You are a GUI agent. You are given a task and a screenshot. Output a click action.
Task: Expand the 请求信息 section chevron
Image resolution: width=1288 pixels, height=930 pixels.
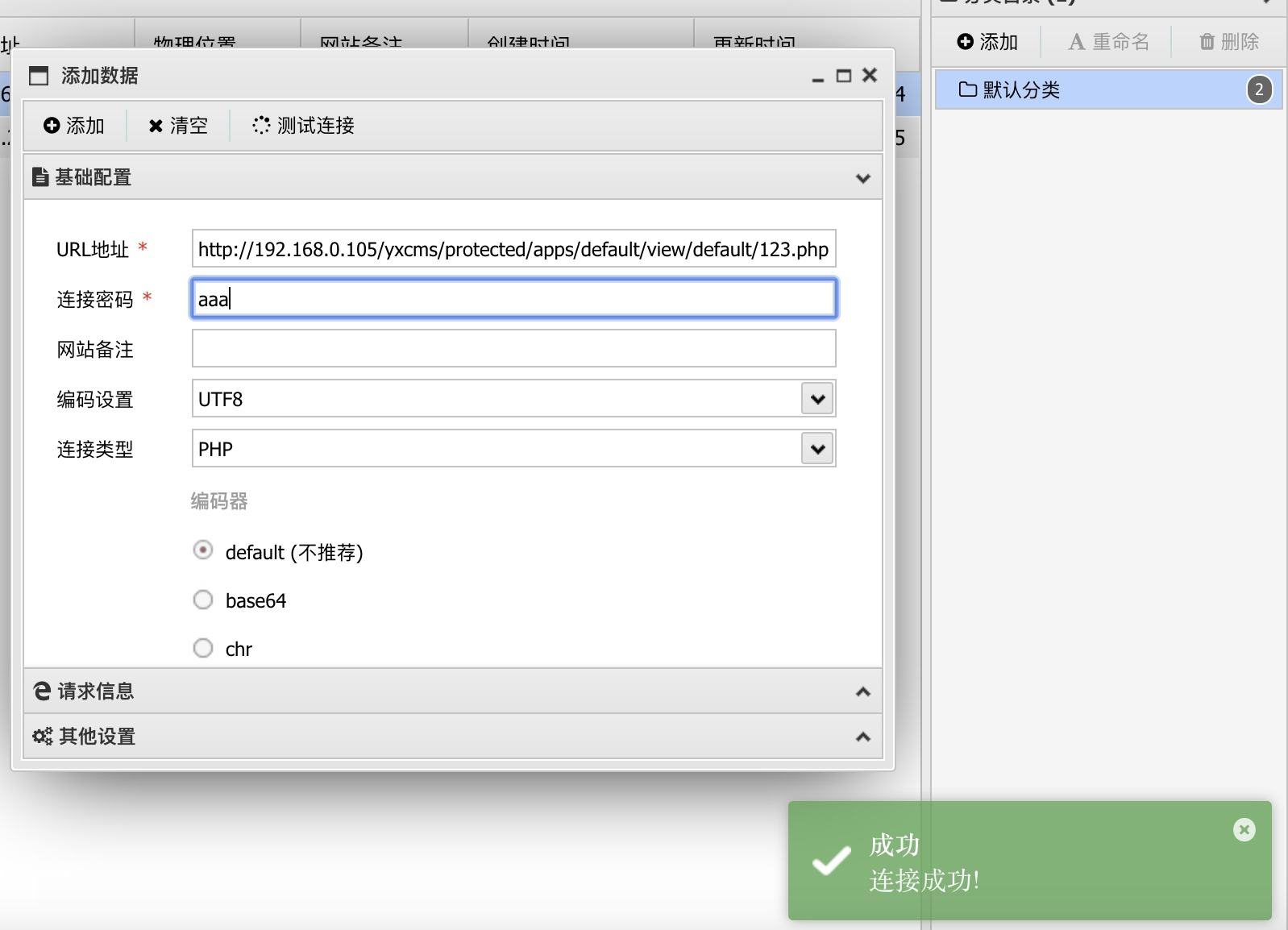863,691
